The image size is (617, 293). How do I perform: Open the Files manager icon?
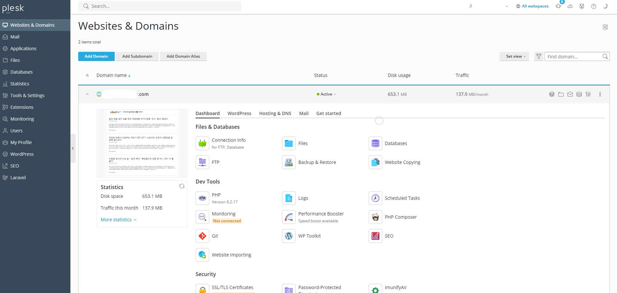(289, 143)
